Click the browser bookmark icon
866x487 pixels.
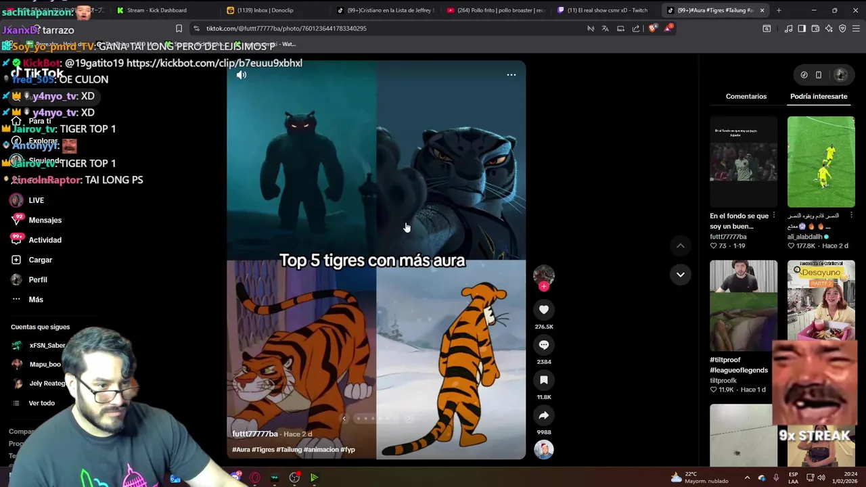point(179,28)
